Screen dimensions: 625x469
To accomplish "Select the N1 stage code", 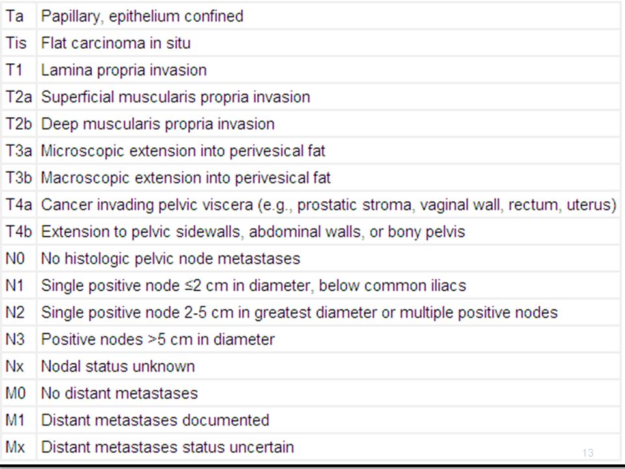I will (x=14, y=285).
